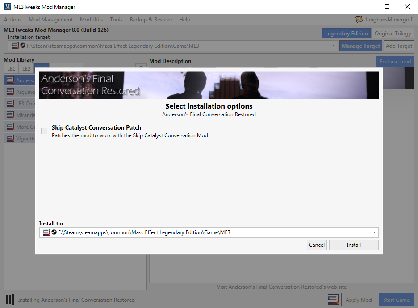Select the LE2 mod library tab
Viewport: 418px width, 308px height.
point(26,68)
